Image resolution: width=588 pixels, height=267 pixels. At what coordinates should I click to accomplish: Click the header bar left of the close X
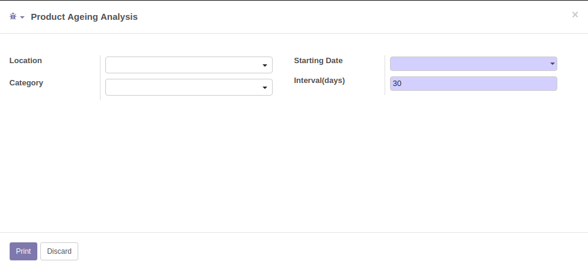point(361,17)
